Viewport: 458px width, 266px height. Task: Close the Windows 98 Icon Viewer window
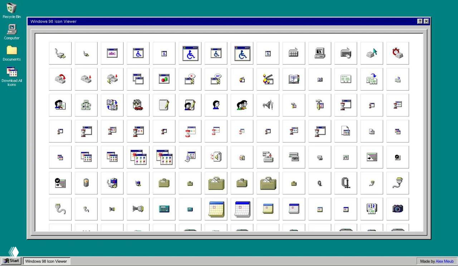426,21
